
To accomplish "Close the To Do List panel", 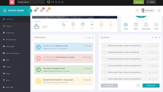I will pyautogui.click(x=159, y=38).
